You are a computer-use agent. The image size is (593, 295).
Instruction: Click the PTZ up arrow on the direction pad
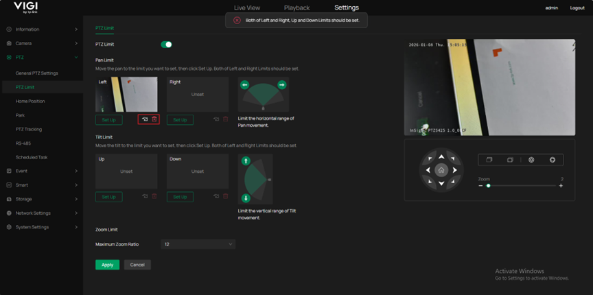click(x=441, y=157)
